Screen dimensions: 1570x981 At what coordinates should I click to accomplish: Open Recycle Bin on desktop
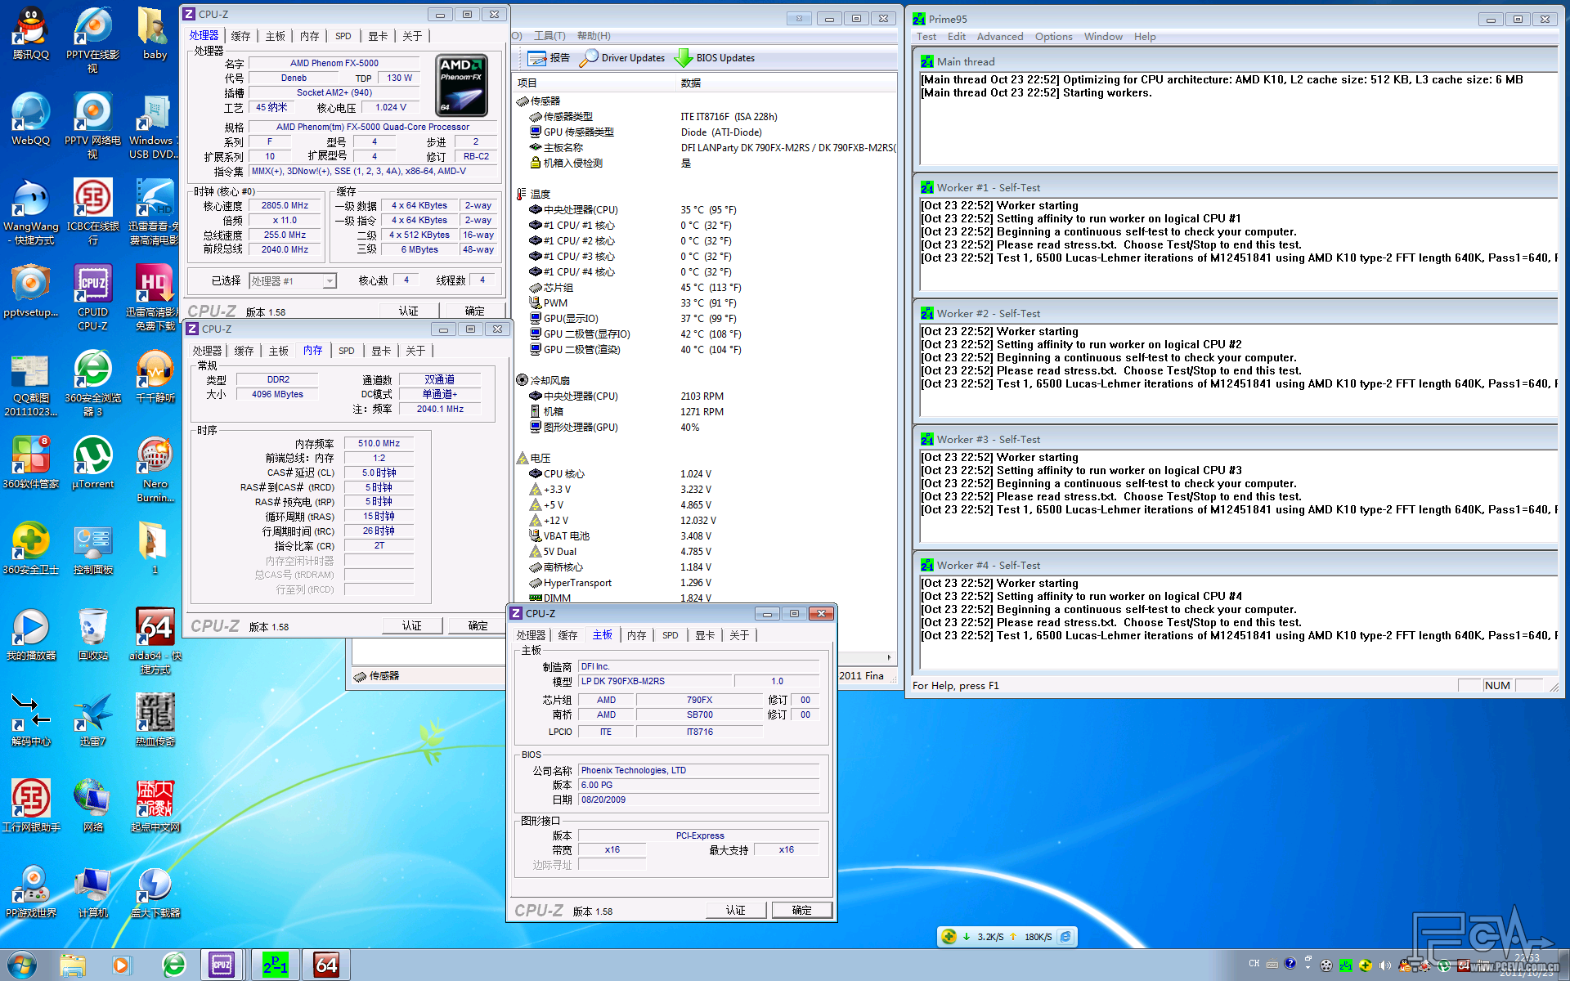92,635
